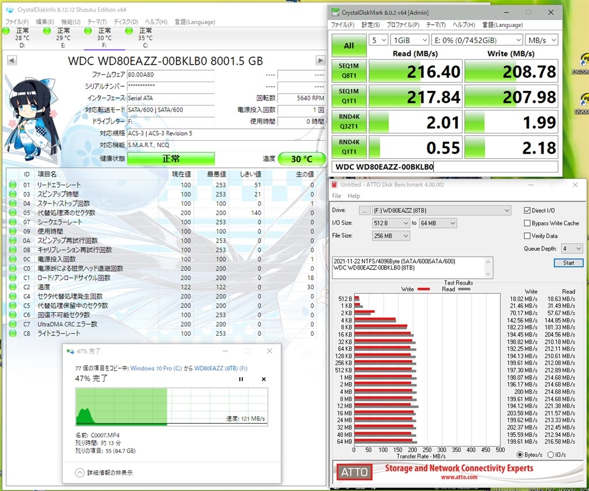Open CrystalDiskInfo ディスク(D) menu
The height and width of the screenshot is (491, 589).
[126, 22]
